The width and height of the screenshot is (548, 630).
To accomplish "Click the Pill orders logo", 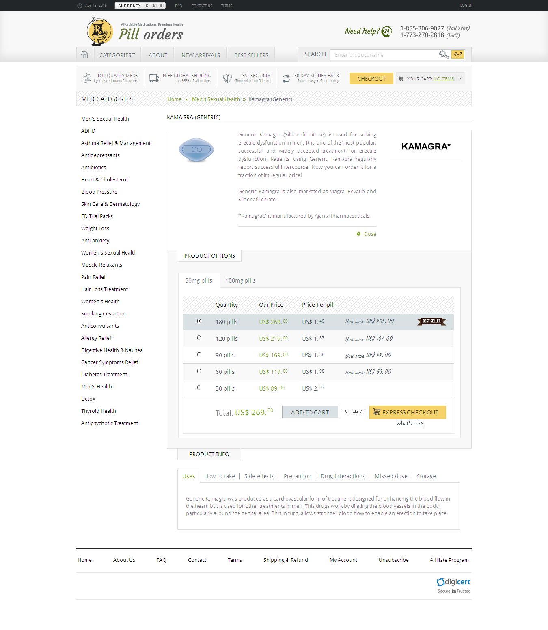I will pos(135,32).
